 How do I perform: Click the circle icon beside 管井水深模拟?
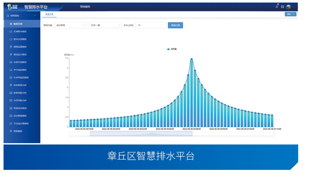tap(11, 39)
